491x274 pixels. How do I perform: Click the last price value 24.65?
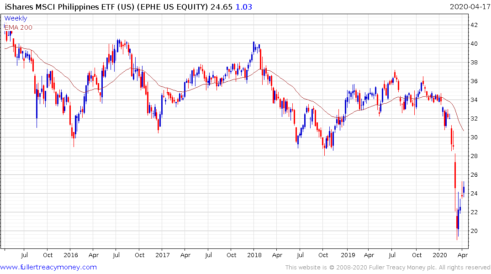pyautogui.click(x=222, y=7)
